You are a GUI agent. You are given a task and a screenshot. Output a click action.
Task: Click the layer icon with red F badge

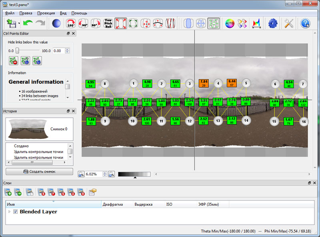point(51,192)
